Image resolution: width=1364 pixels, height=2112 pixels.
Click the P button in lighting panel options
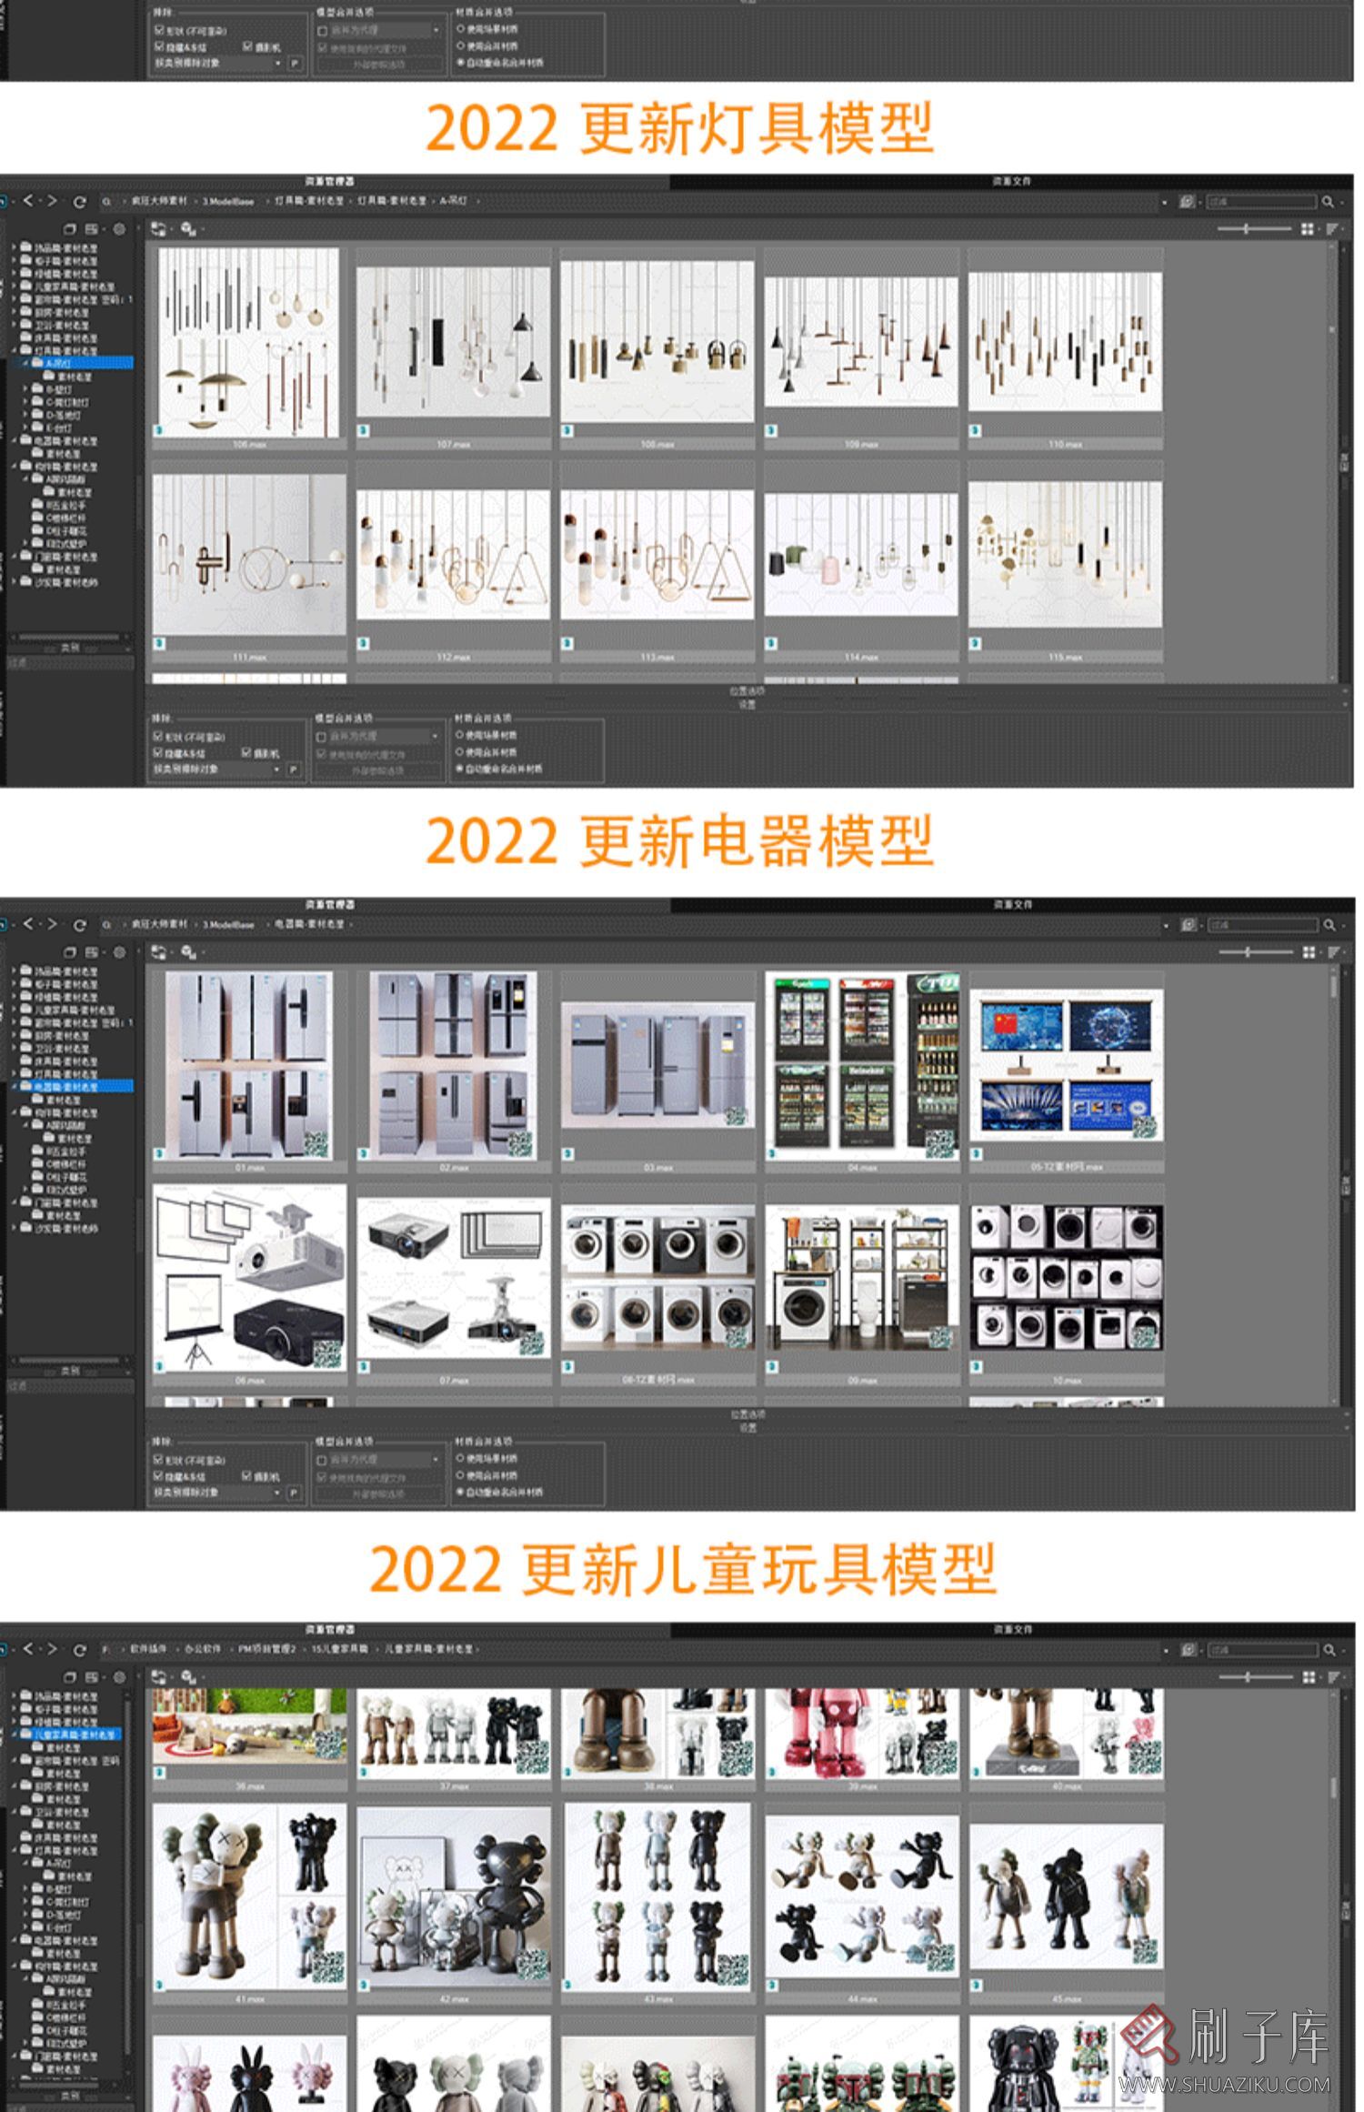[x=294, y=769]
